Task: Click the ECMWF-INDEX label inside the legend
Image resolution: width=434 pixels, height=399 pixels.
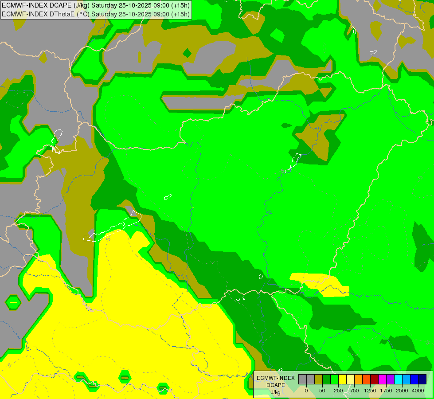Action: coord(276,378)
